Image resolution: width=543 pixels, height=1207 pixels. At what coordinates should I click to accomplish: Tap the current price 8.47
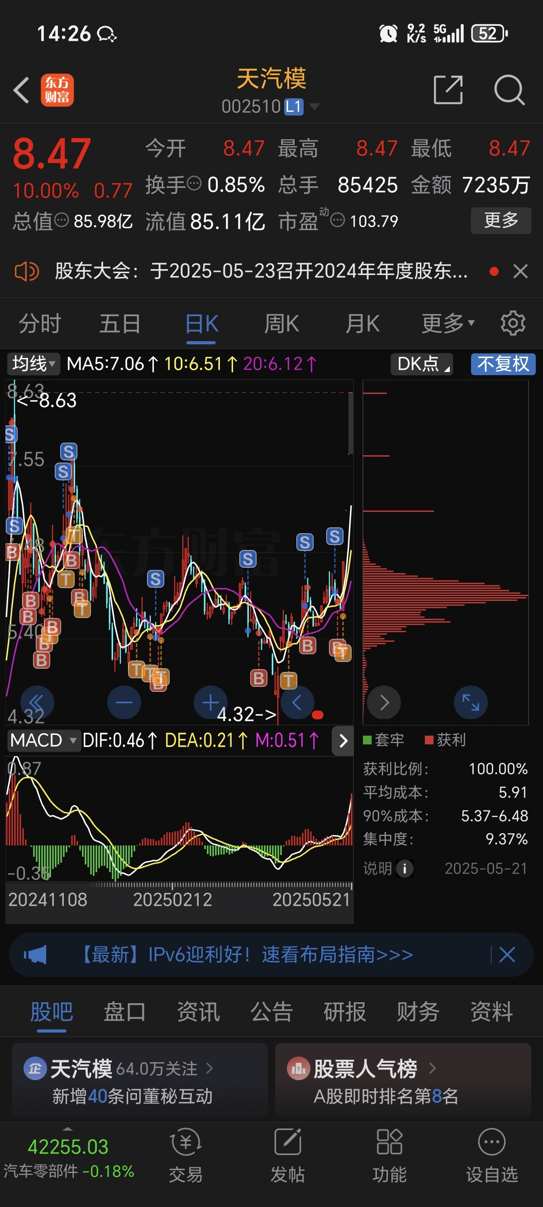coord(52,153)
